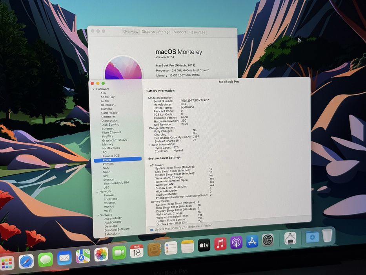Select Printers in sidebar
366x275 pixels.
[108, 164]
